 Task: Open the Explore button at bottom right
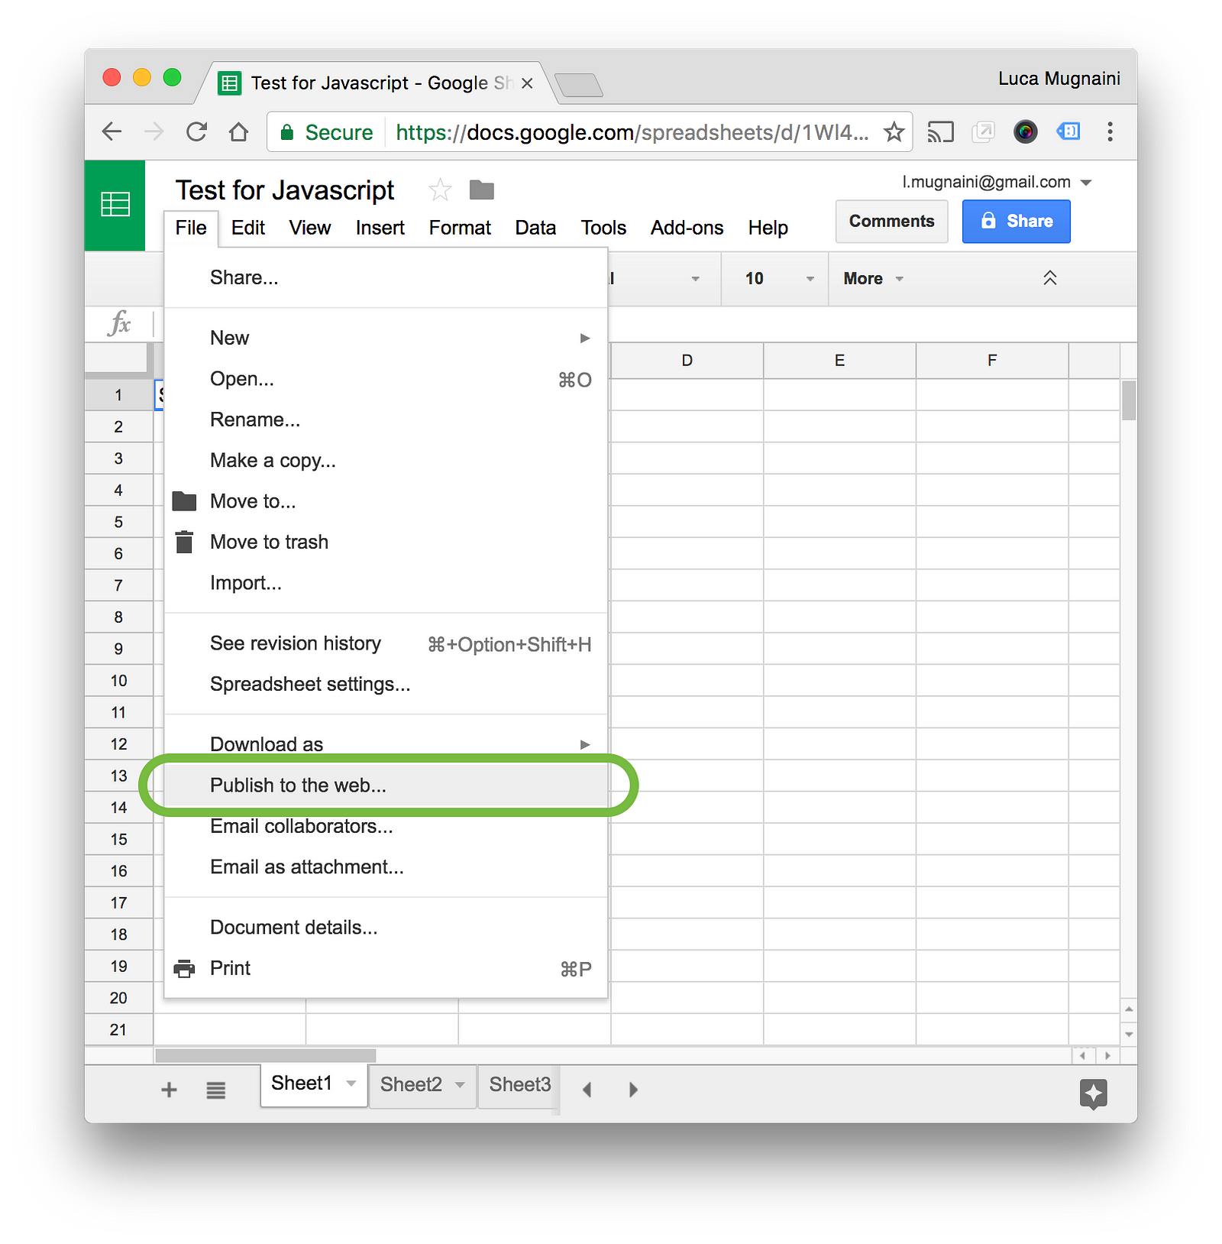(x=1093, y=1093)
